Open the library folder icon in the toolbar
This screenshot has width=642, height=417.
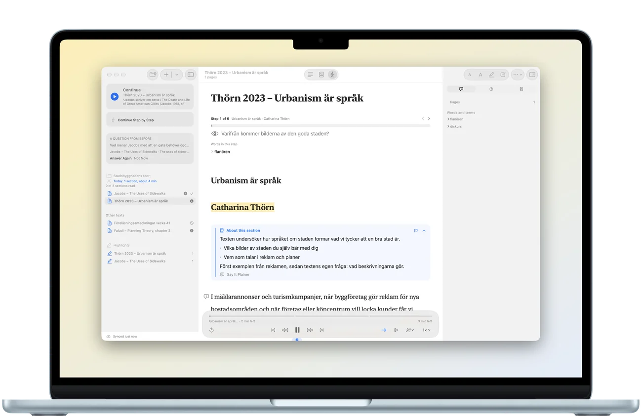click(x=153, y=75)
